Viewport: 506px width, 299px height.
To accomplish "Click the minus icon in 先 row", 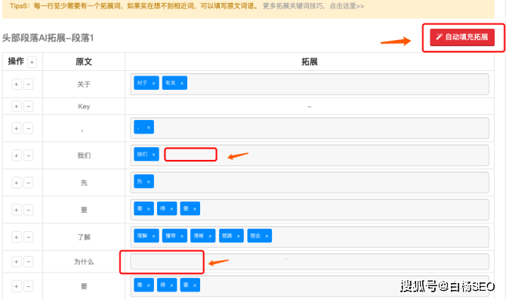I will pos(29,183).
